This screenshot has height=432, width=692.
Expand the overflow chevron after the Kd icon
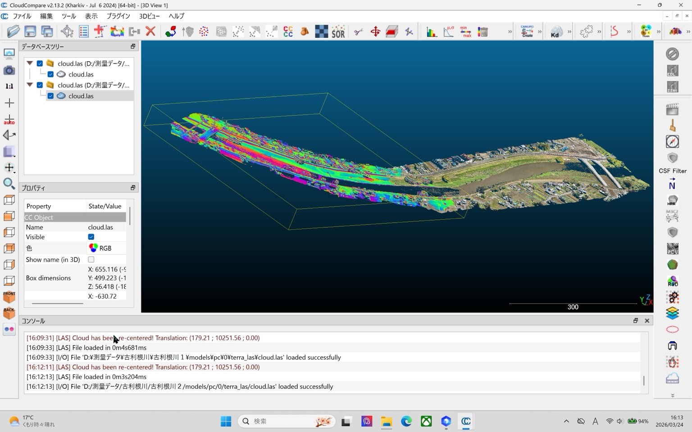(x=569, y=31)
